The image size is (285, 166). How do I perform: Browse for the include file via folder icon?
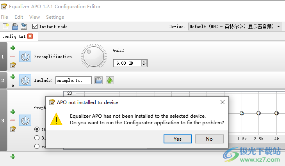pos(98,80)
